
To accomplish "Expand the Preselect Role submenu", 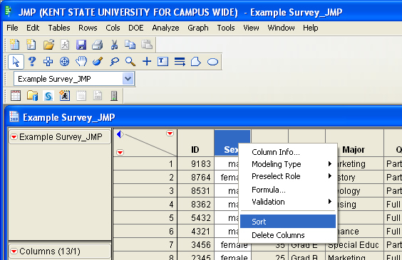I will pos(288,176).
